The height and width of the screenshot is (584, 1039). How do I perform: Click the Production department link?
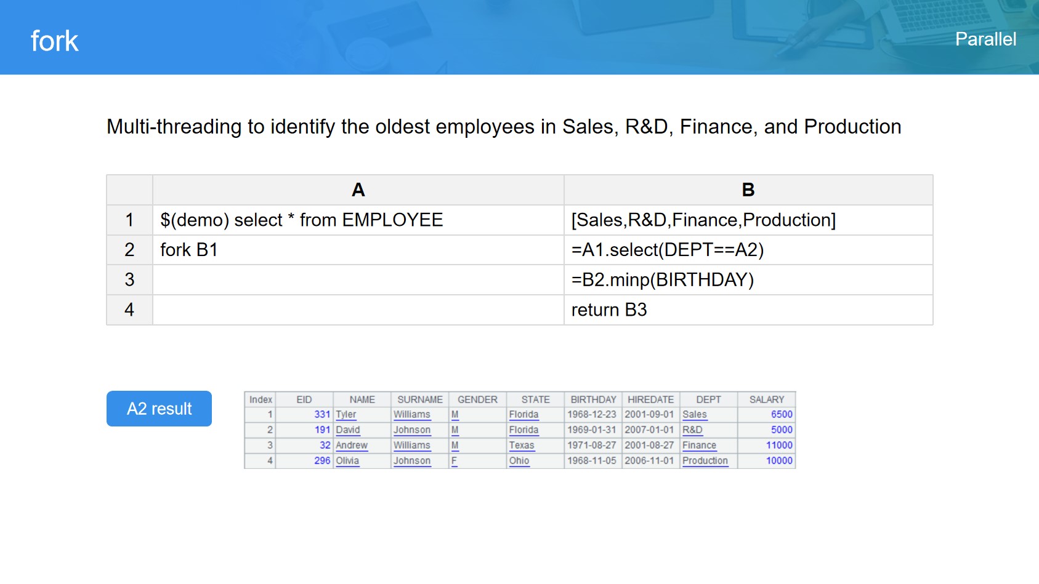705,461
